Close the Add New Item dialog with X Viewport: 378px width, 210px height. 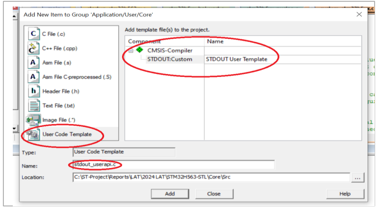[x=359, y=15]
